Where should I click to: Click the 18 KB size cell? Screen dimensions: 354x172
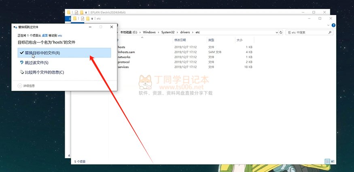(248, 67)
